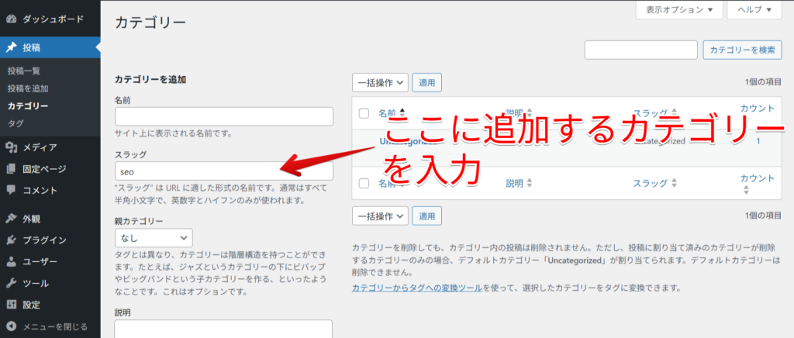The height and width of the screenshot is (338, 794).
Task: Open the タグ submenu item
Action: [15, 123]
